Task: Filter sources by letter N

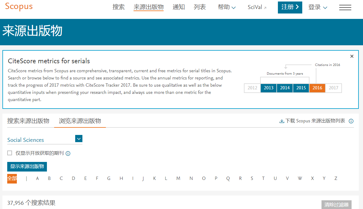Action: click(191, 178)
